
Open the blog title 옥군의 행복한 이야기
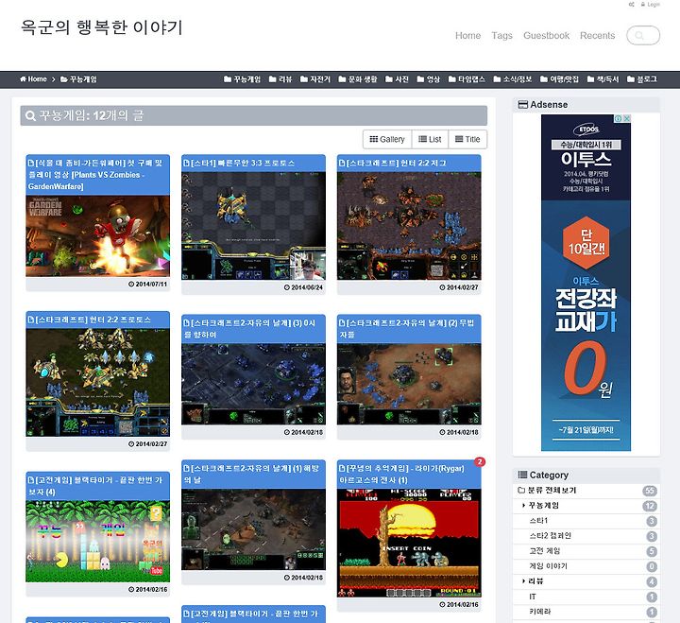click(x=102, y=26)
